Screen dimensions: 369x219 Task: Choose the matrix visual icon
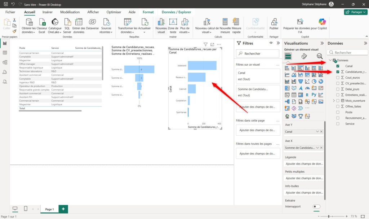301,95
